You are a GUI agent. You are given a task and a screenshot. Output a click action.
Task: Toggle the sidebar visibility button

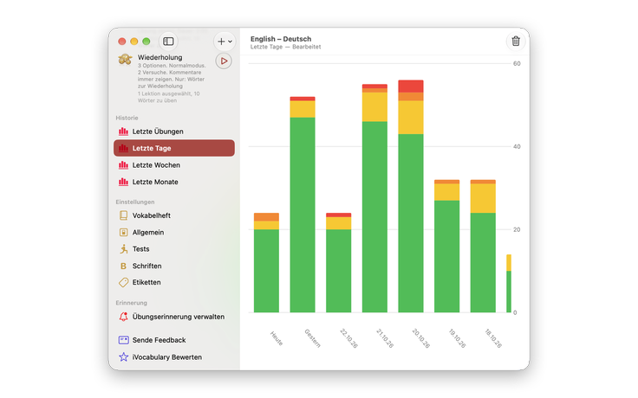point(168,41)
